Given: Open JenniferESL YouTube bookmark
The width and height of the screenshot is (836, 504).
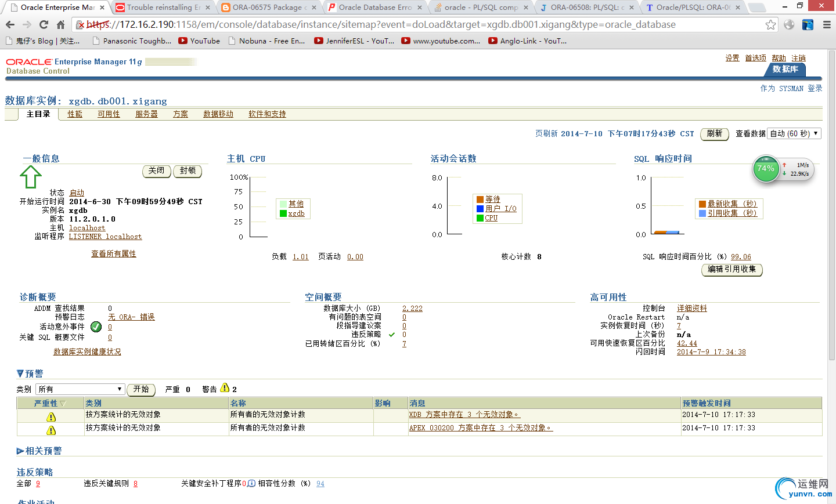Looking at the screenshot, I should click(x=354, y=41).
